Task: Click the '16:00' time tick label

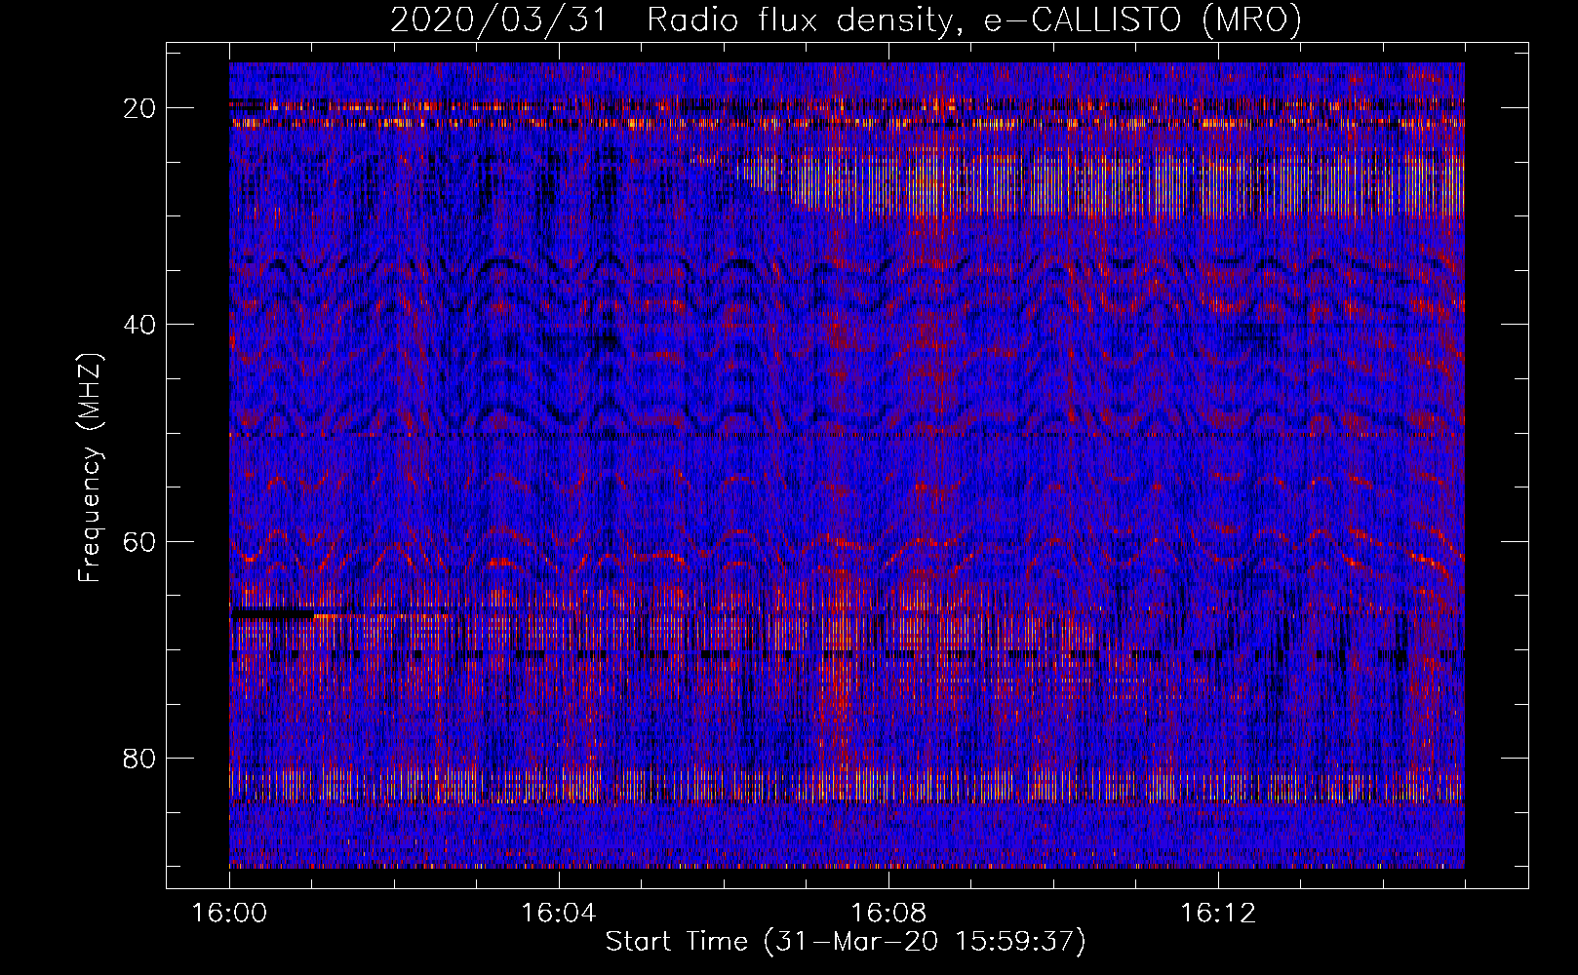Action: (x=229, y=914)
